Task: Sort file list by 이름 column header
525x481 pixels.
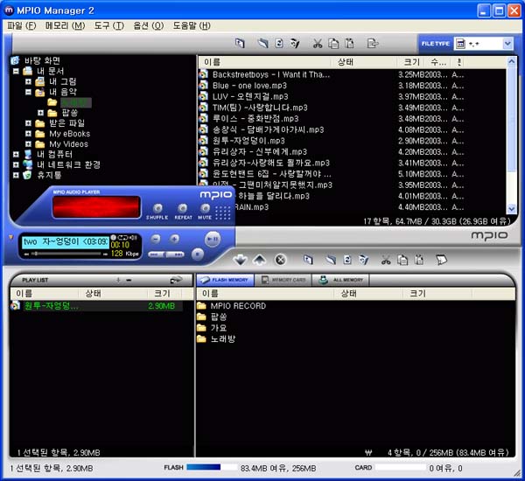Action: (x=264, y=62)
